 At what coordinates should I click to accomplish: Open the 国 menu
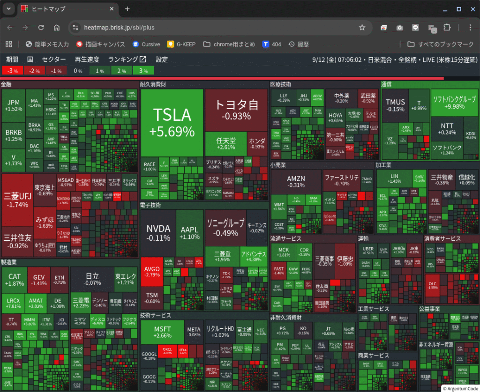coord(30,59)
